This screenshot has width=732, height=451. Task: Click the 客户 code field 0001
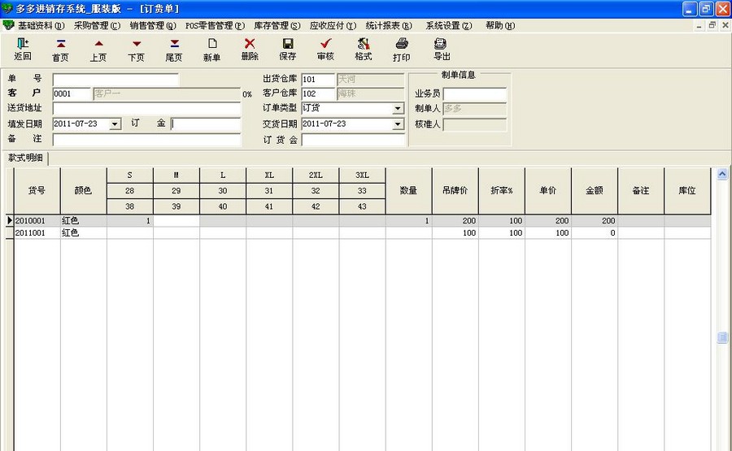pos(72,93)
